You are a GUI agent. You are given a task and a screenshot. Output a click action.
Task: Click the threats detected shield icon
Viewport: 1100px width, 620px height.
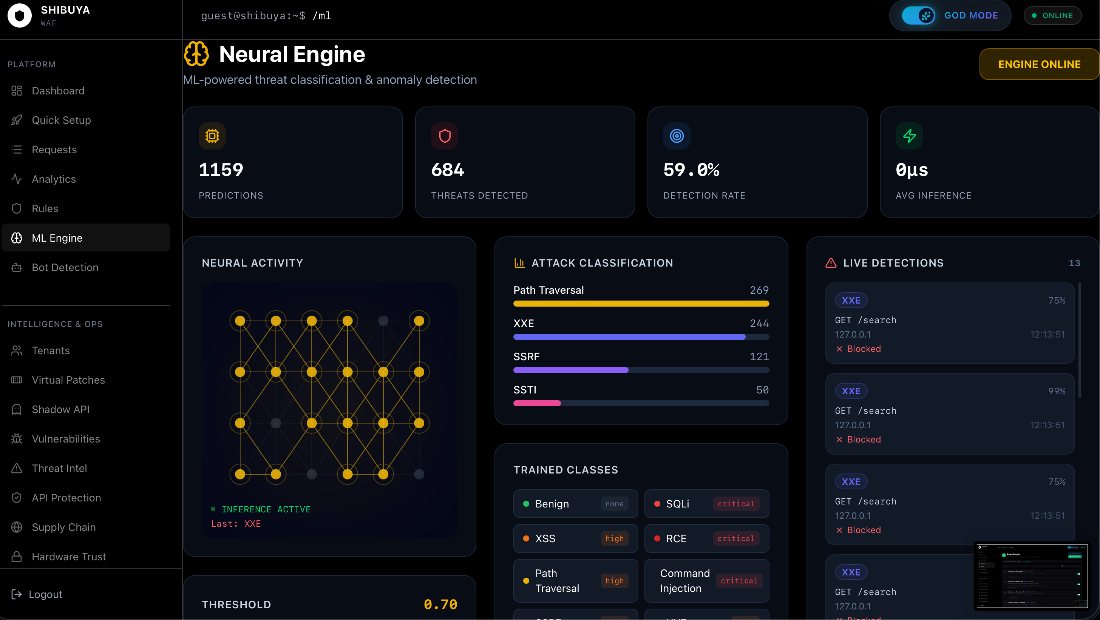point(445,136)
